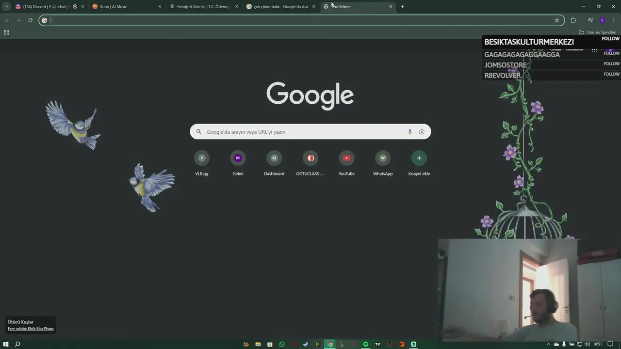Open Spotify from the taskbar

click(366, 344)
